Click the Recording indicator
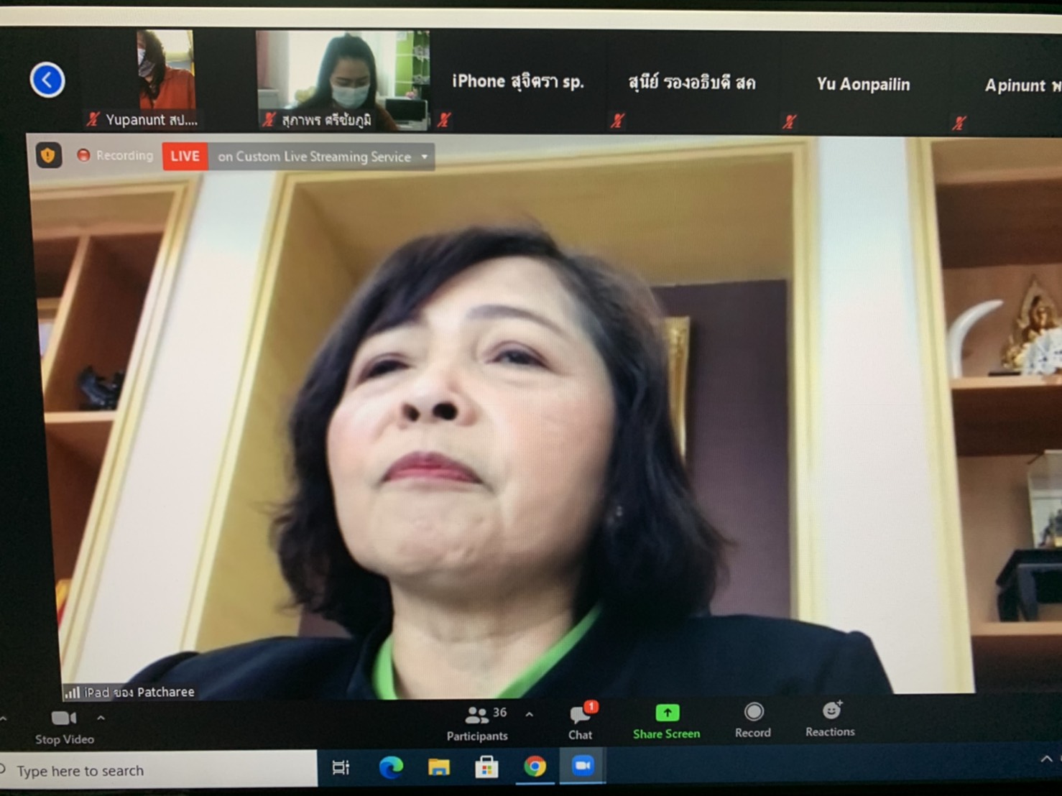Viewport: 1062px width, 796px height. coord(115,155)
